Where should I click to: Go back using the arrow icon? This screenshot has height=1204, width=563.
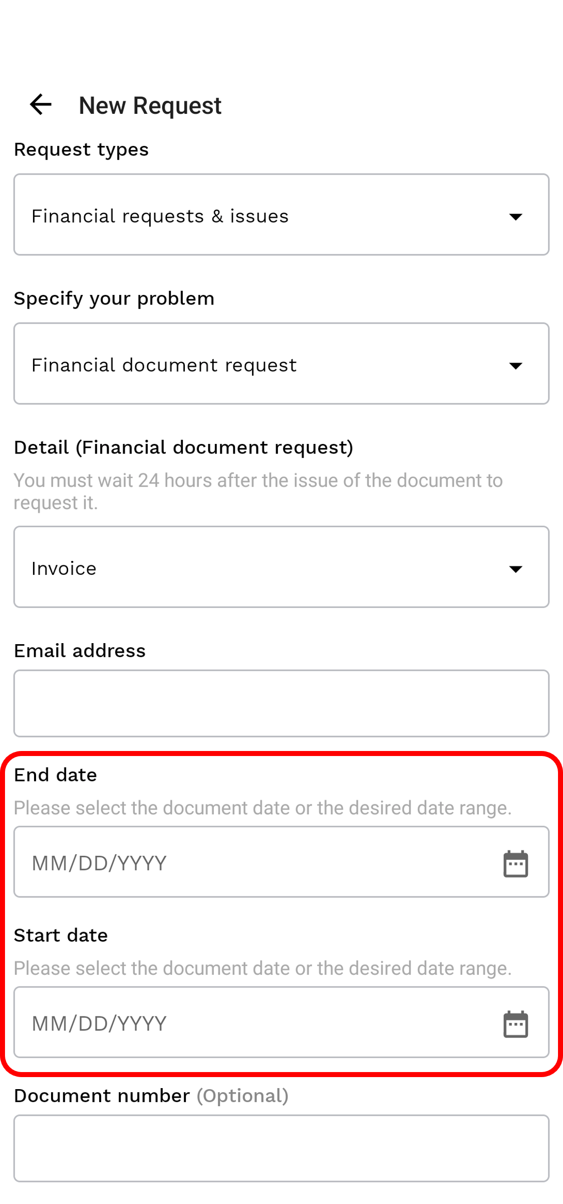pos(41,105)
